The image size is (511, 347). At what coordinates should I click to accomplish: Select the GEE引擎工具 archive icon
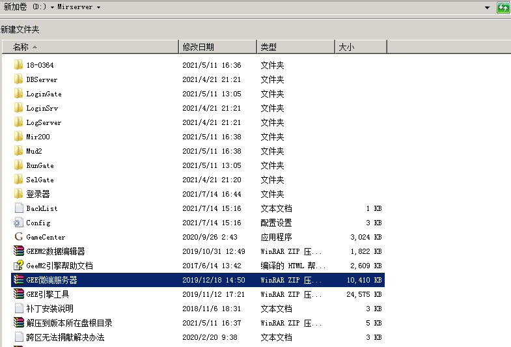(x=18, y=294)
